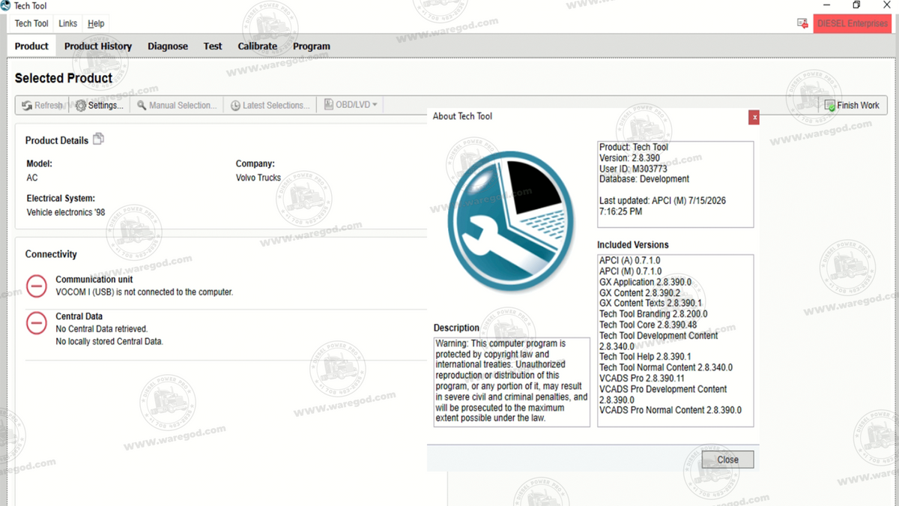
Task: Click the Tech Tool title bar icon
Action: [x=6, y=6]
